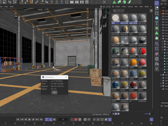Click the record keyframe button

72,119
